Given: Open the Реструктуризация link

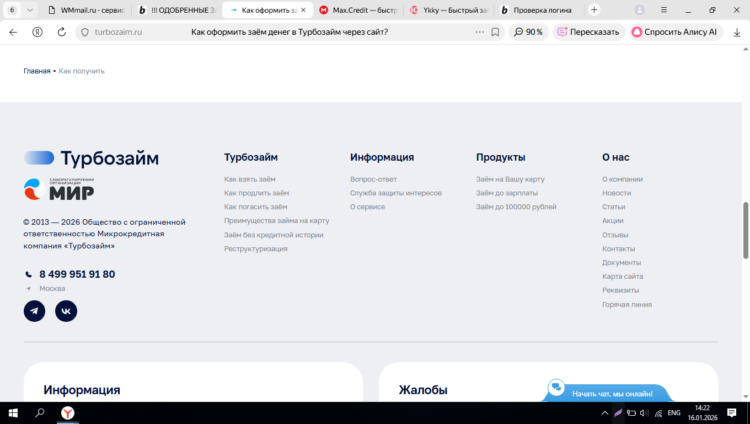Looking at the screenshot, I should (256, 248).
